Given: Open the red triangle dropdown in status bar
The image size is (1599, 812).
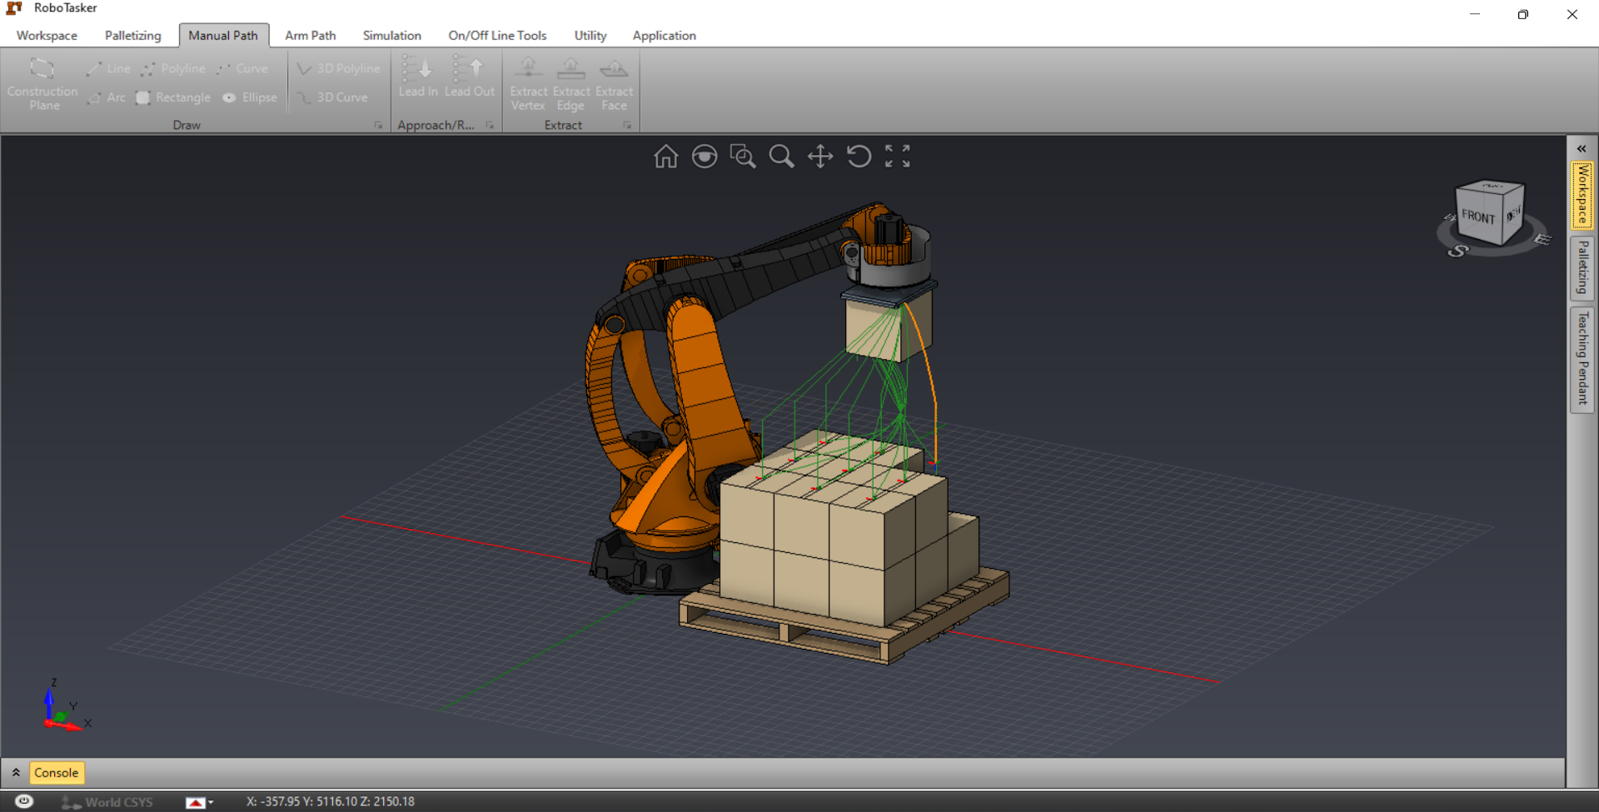Looking at the screenshot, I should (199, 802).
